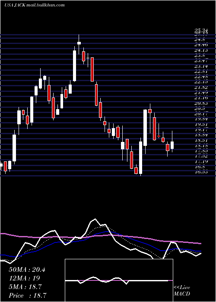
Task: Select the 5MA : 18.7 readout
Action: [25, 287]
